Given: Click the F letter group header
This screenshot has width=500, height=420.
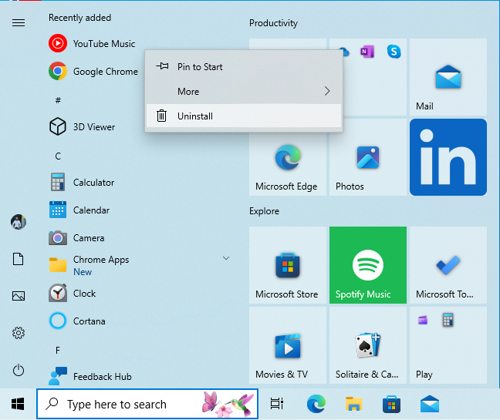Looking at the screenshot, I should [58, 351].
